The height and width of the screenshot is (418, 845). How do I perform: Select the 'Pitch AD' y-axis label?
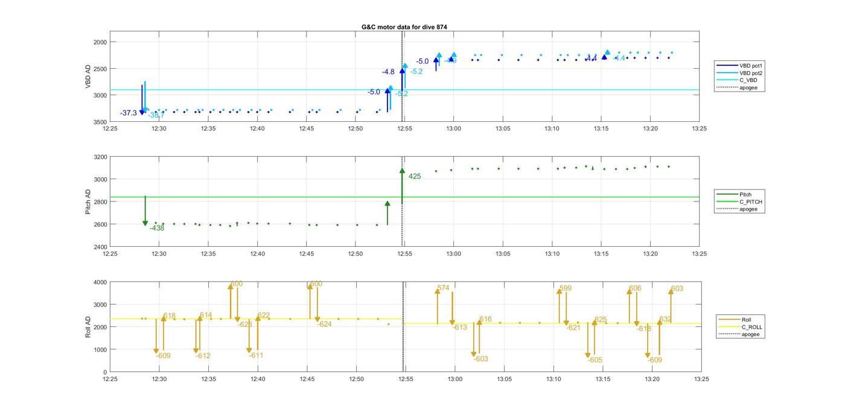[88, 201]
